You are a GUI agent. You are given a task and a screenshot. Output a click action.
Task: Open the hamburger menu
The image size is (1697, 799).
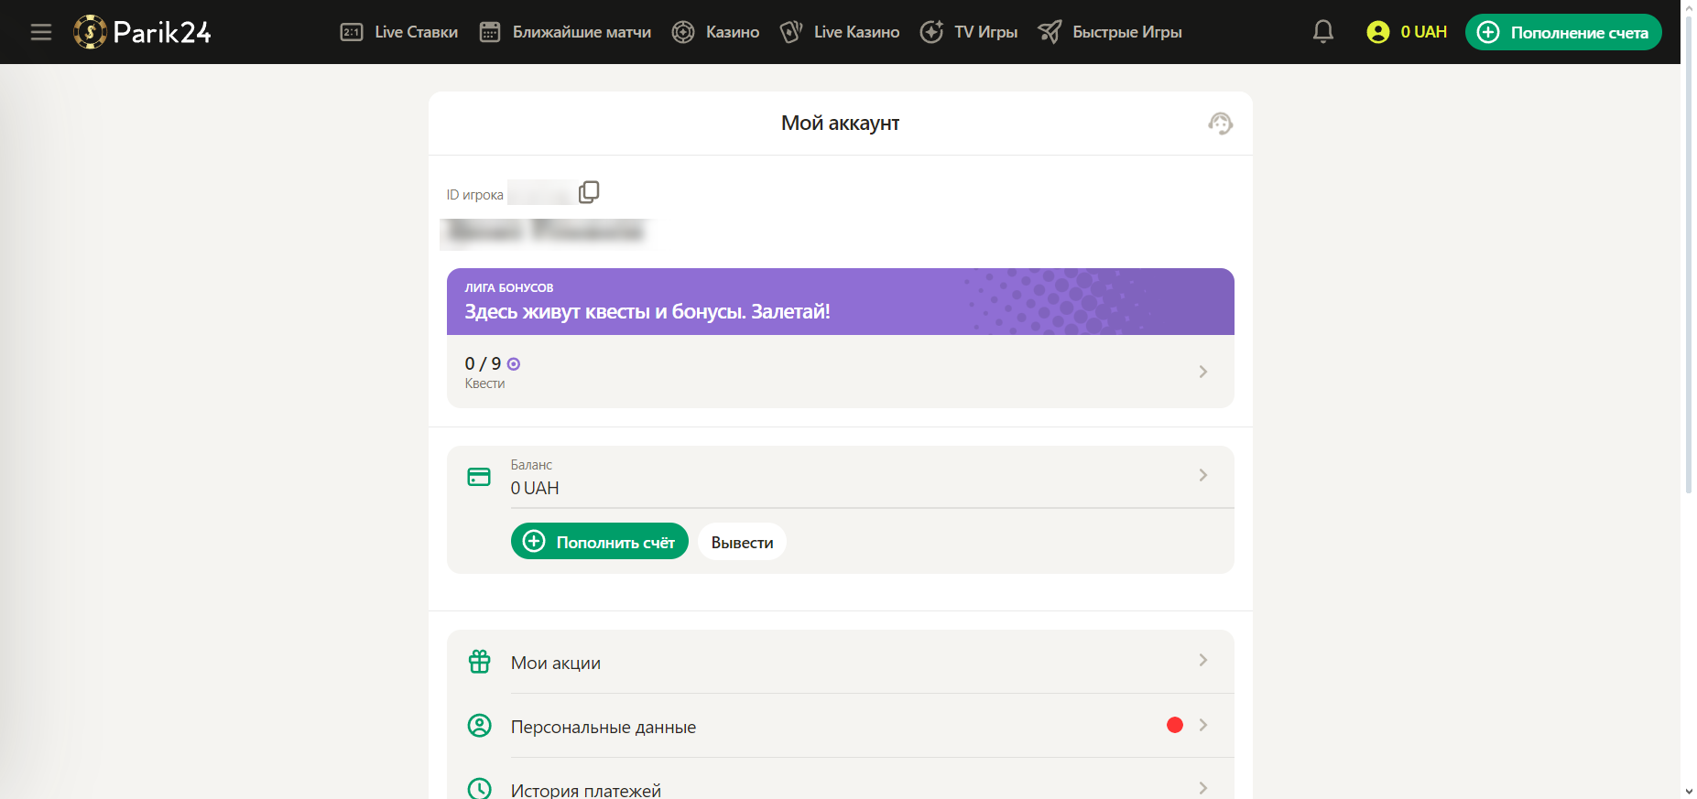41,32
